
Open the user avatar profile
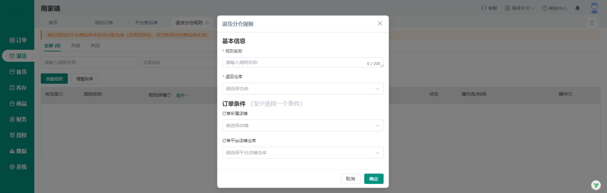tap(594, 8)
